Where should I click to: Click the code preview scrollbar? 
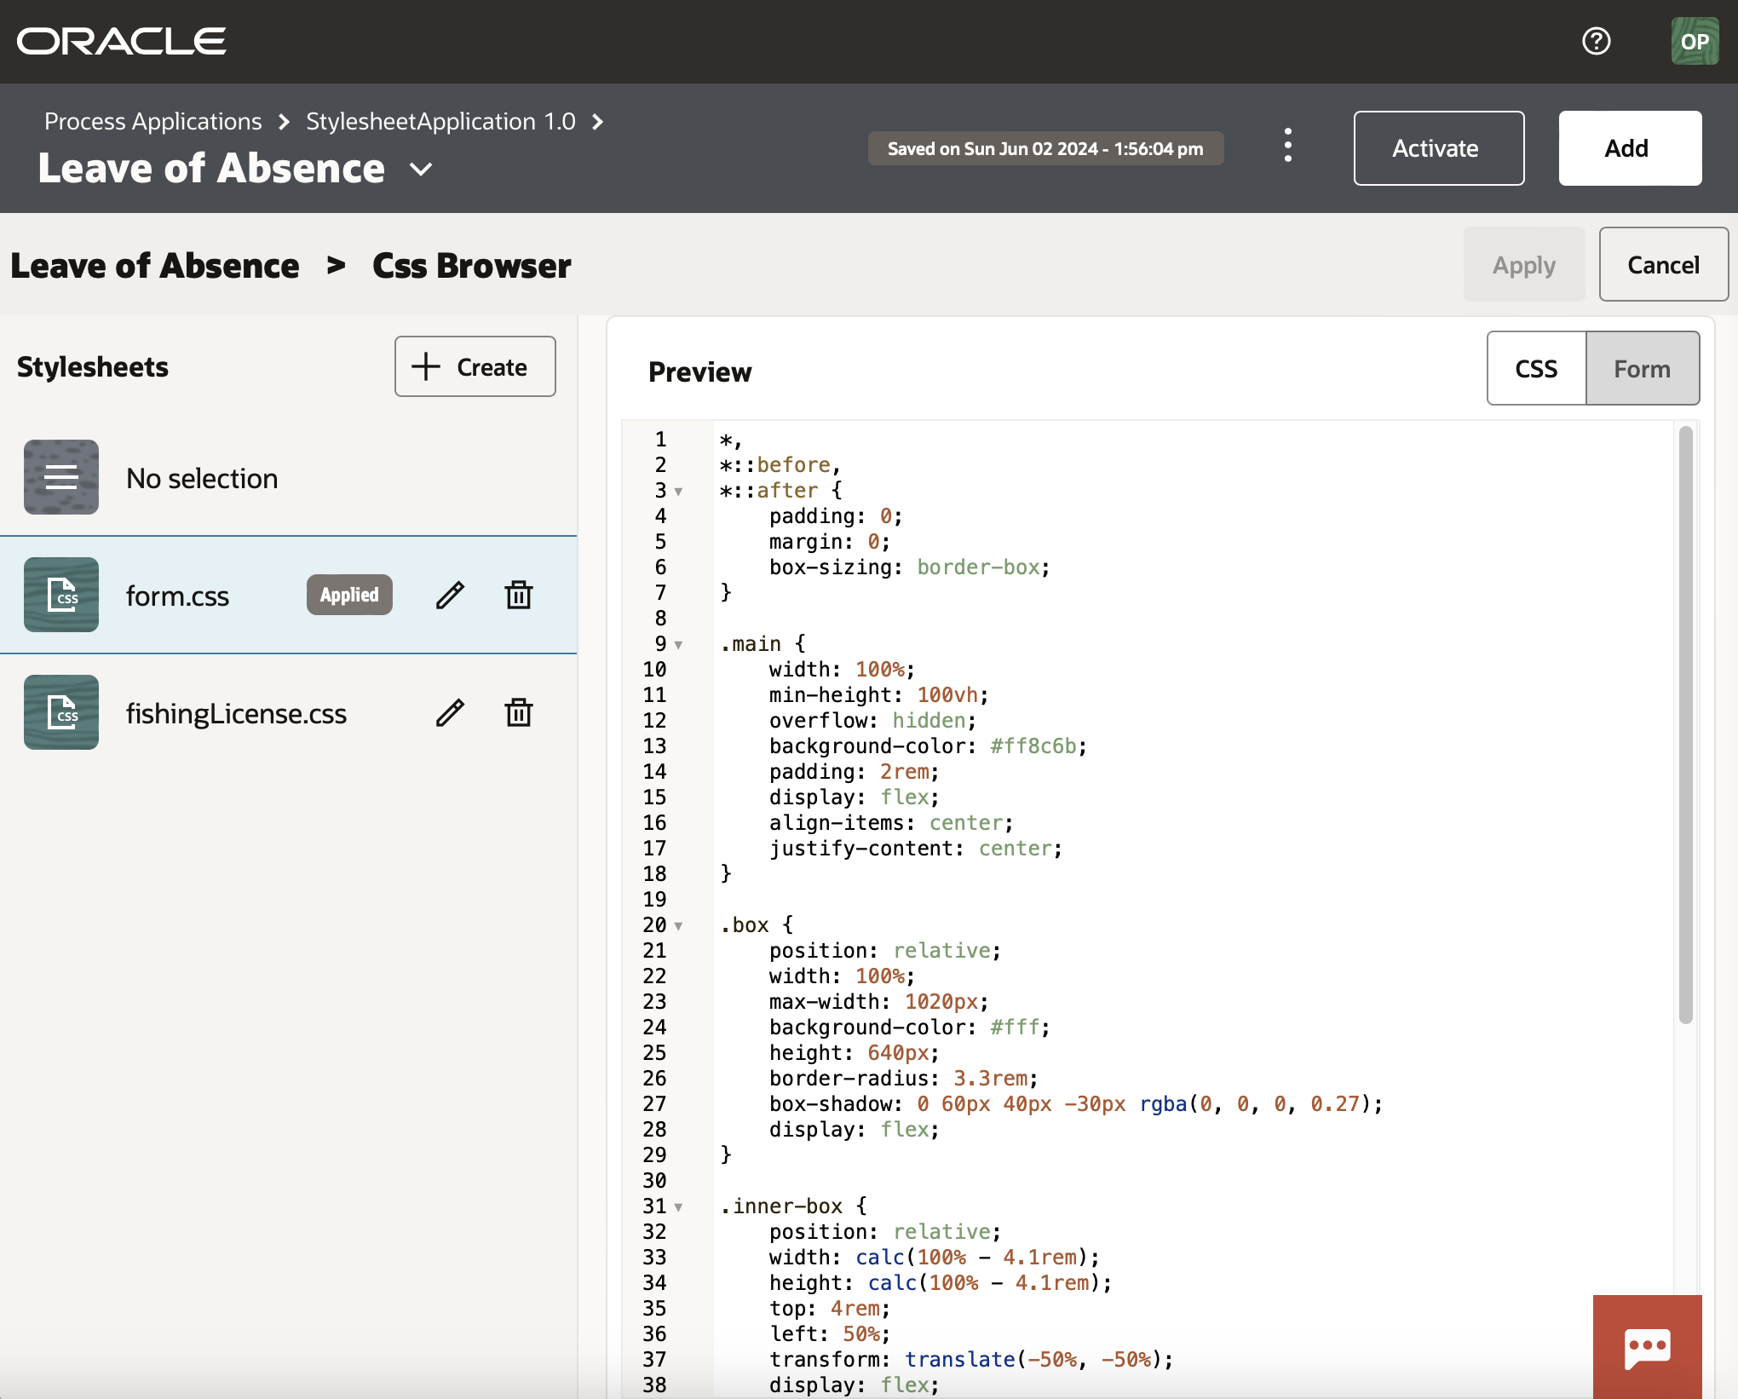coord(1685,724)
